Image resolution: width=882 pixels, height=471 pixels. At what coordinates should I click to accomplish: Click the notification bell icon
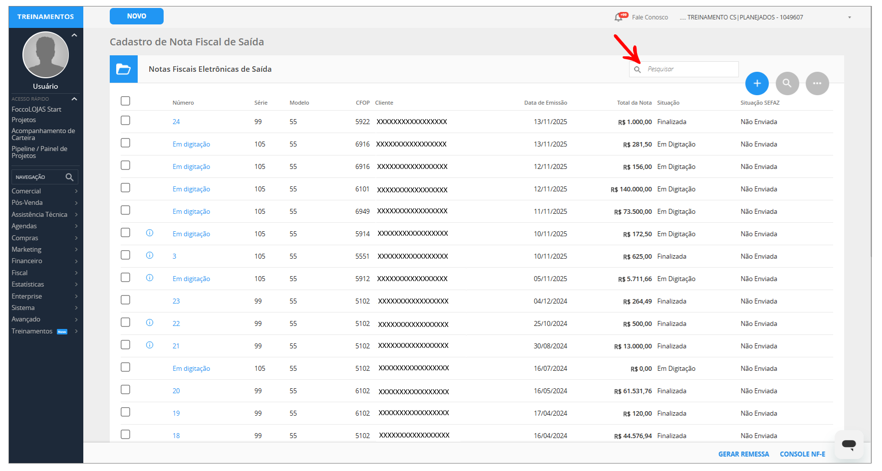(x=619, y=17)
